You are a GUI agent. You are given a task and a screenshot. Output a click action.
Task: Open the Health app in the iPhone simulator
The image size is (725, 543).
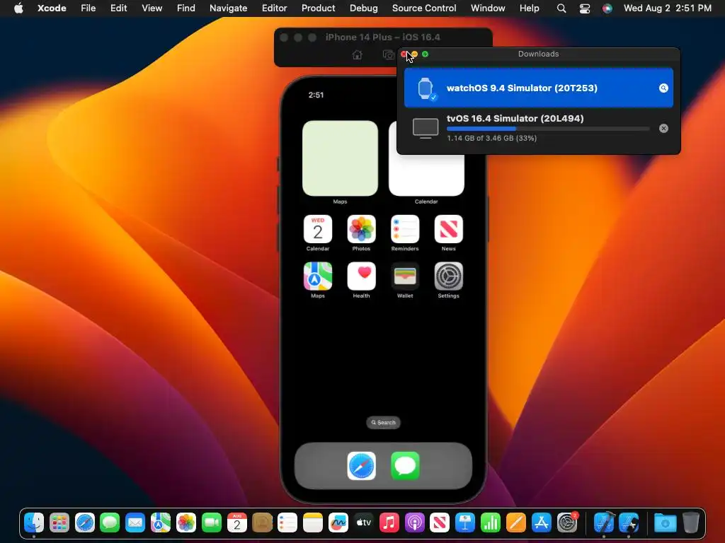361,276
